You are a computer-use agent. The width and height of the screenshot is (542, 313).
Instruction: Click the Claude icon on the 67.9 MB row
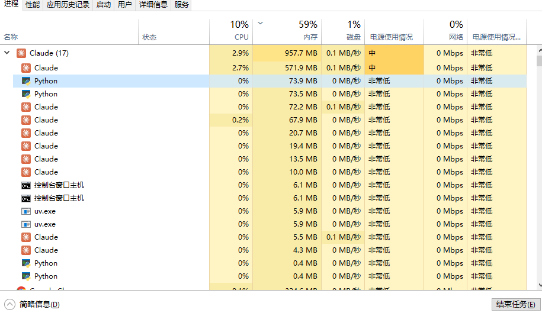click(x=26, y=120)
